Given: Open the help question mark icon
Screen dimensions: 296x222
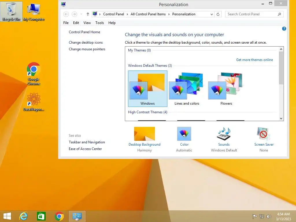Looking at the screenshot, I should (284, 29).
